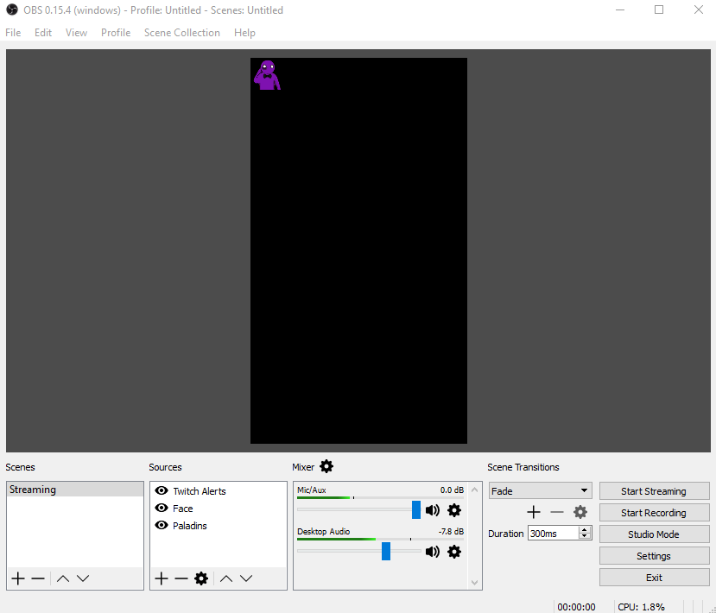Click the Desktop Audio -7.8 dB value

coord(451,531)
